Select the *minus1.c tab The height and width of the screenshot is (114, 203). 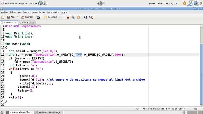(9, 22)
